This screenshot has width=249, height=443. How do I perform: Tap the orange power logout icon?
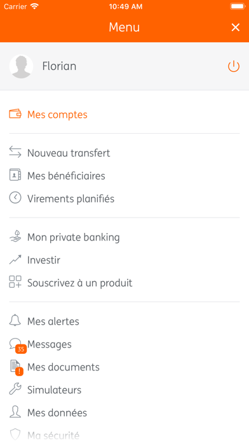pyautogui.click(x=234, y=66)
